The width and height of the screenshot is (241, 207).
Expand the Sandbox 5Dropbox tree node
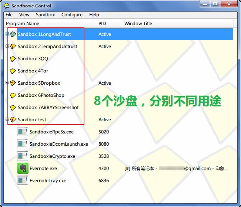point(7,82)
